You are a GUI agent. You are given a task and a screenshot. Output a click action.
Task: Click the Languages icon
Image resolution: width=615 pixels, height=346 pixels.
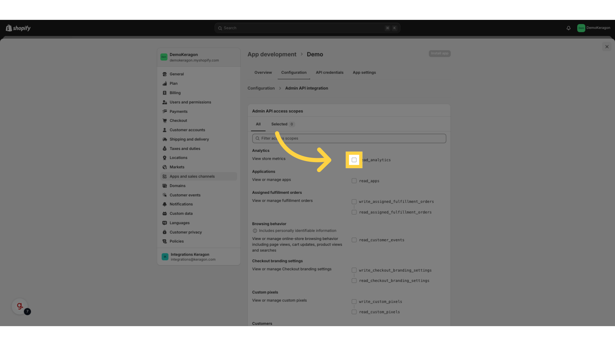tap(165, 223)
